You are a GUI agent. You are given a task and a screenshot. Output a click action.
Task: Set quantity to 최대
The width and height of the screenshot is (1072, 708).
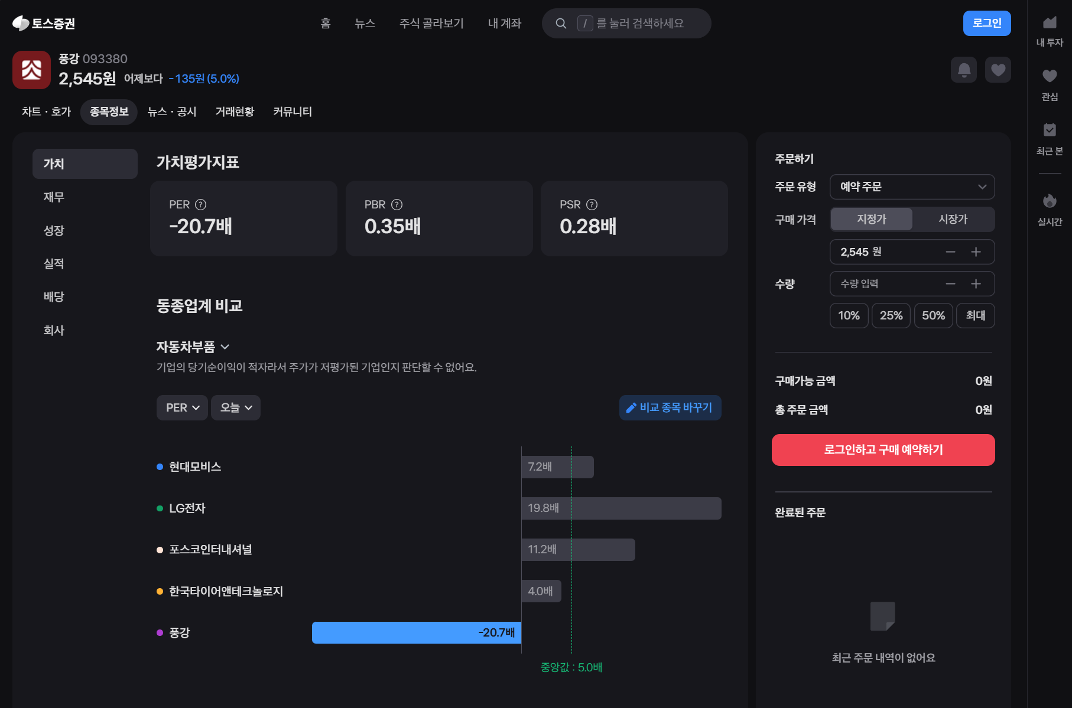pyautogui.click(x=976, y=315)
